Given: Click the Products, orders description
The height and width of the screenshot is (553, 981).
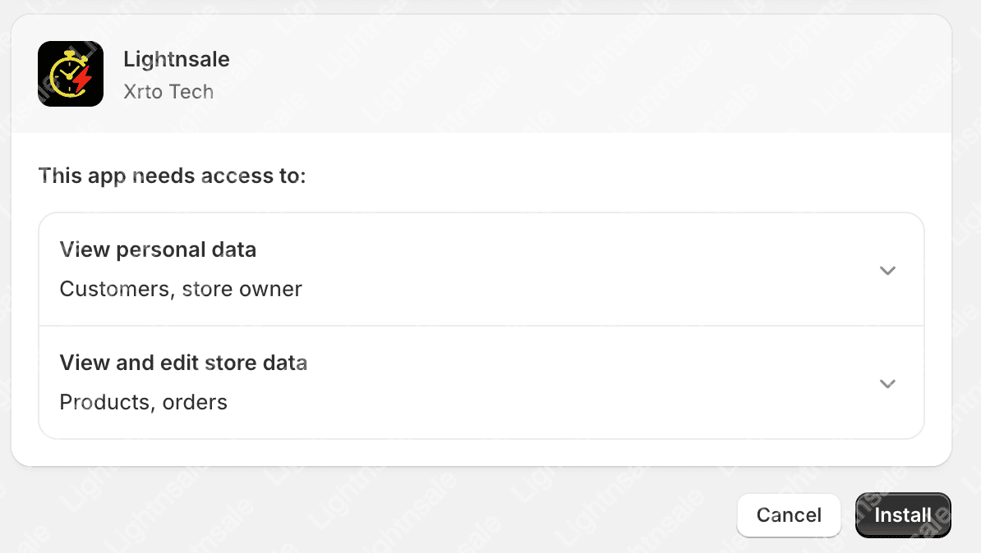Looking at the screenshot, I should pos(143,402).
